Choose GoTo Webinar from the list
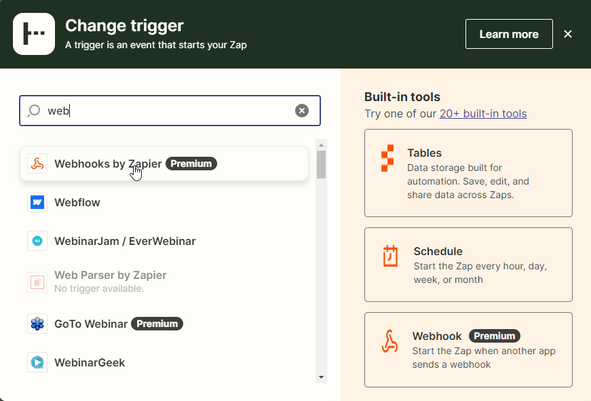This screenshot has width=591, height=401. click(164, 324)
